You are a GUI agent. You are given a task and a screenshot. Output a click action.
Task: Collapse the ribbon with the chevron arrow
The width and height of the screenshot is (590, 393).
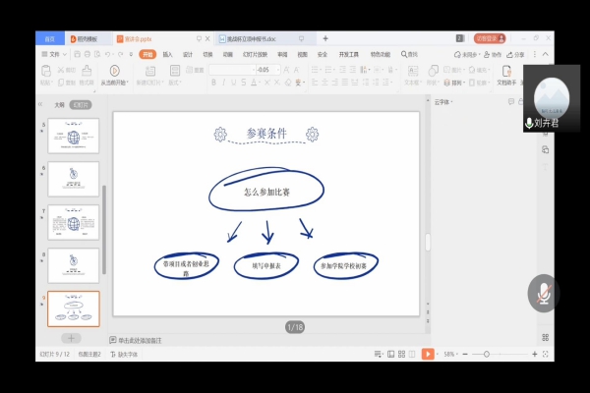[547, 54]
